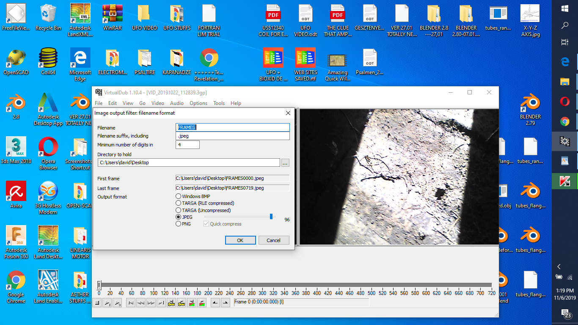The height and width of the screenshot is (325, 578).
Task: Select the Google Chrome desktop shortcut
Action: [16, 286]
